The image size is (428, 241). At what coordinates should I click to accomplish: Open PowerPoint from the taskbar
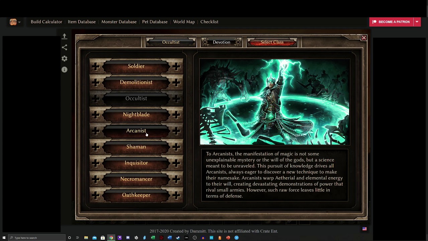228,238
